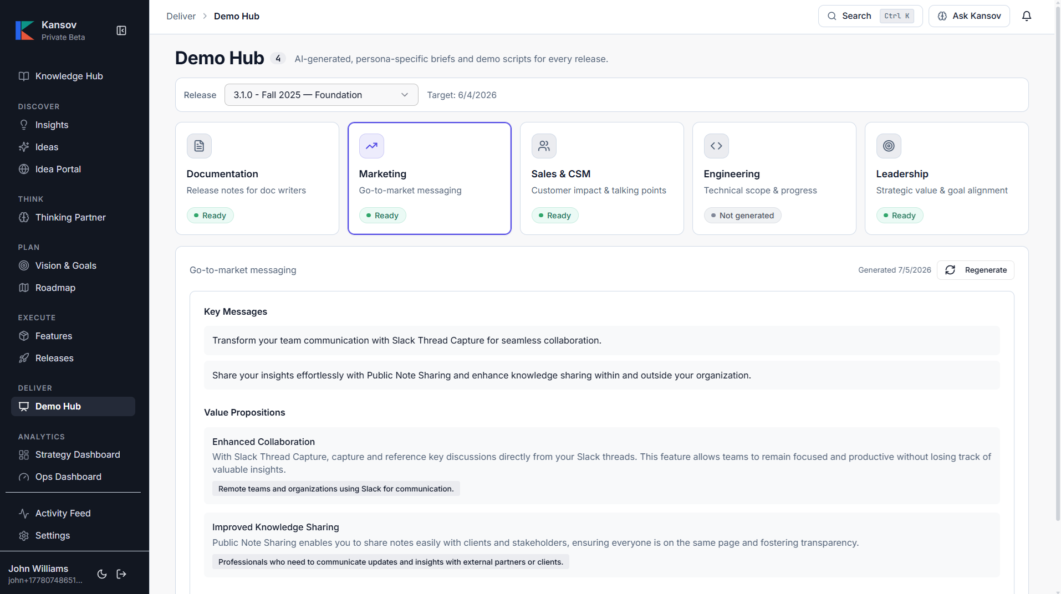Open Strategy Dashboard from sidebar
1061x594 pixels.
point(73,455)
